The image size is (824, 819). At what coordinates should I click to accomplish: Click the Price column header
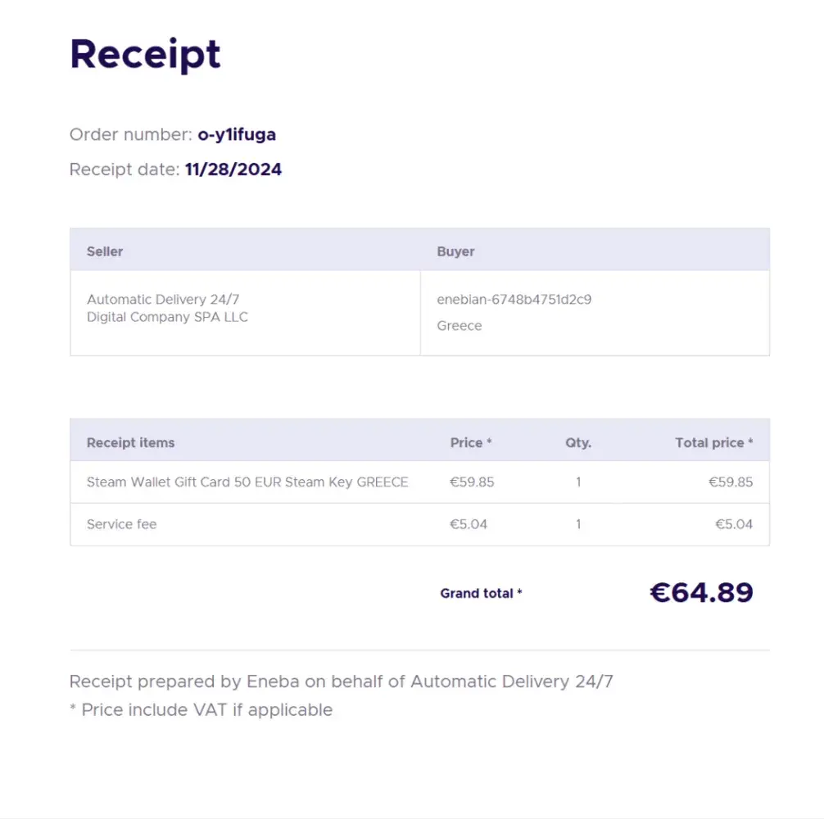coord(470,442)
